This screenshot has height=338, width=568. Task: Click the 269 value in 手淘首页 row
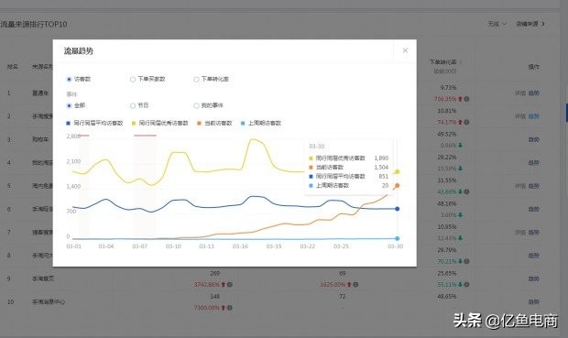click(214, 273)
